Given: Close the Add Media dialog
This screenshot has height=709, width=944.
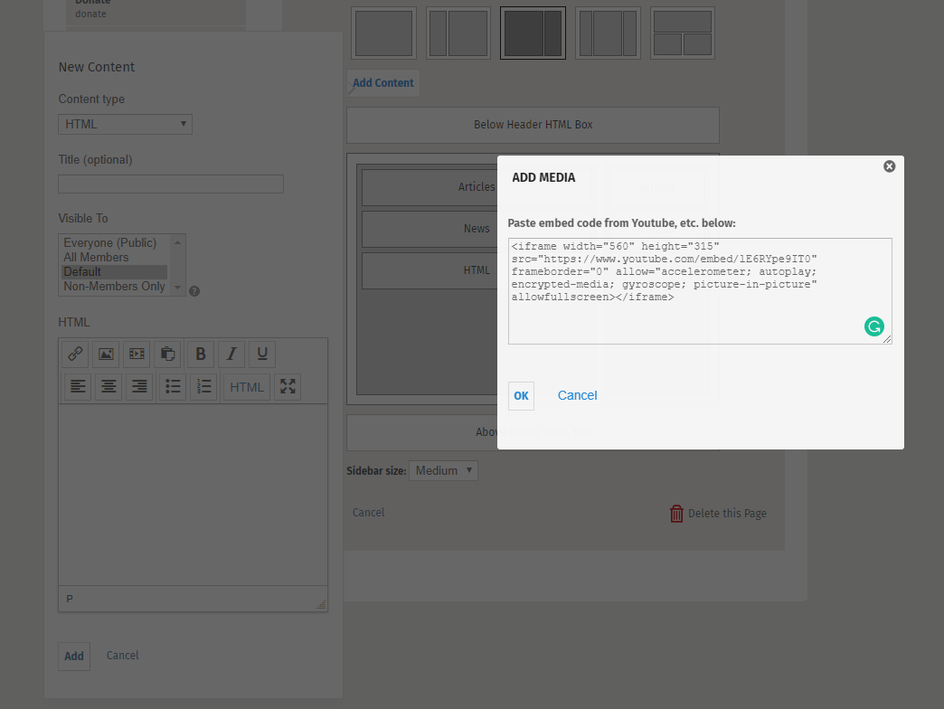Looking at the screenshot, I should [x=889, y=166].
